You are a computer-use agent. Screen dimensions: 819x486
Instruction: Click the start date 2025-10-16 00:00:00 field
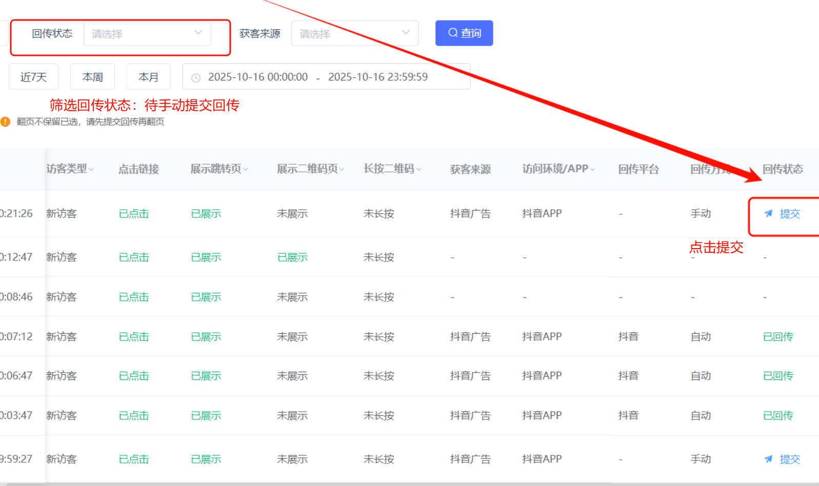257,77
